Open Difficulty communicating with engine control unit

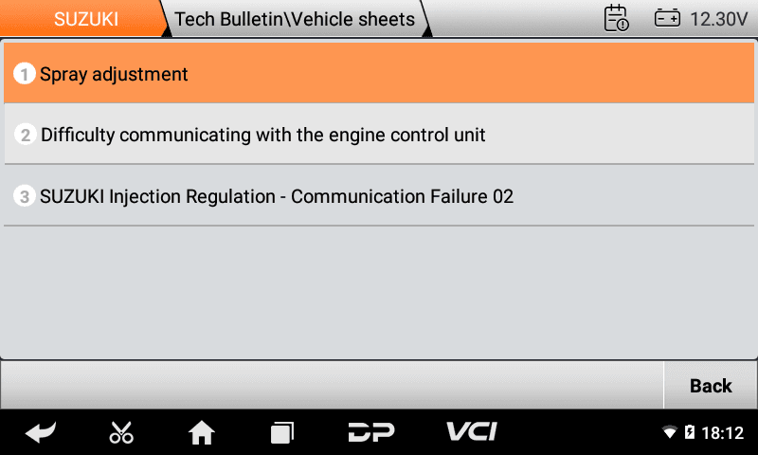pyautogui.click(x=379, y=134)
